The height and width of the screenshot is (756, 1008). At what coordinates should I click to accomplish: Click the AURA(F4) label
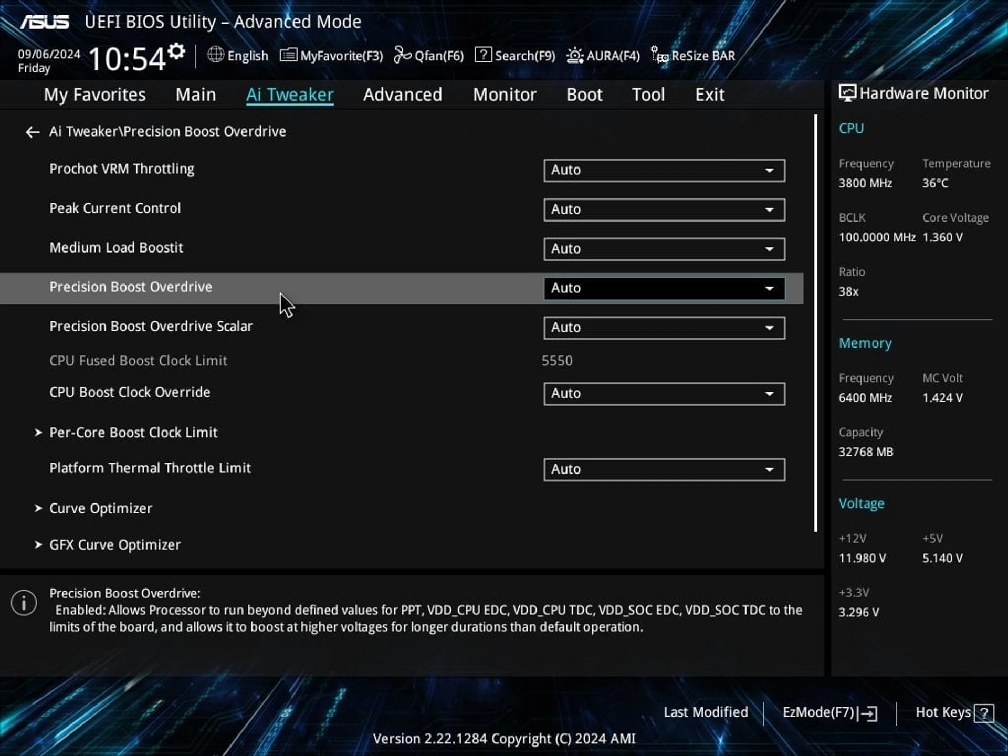click(613, 56)
